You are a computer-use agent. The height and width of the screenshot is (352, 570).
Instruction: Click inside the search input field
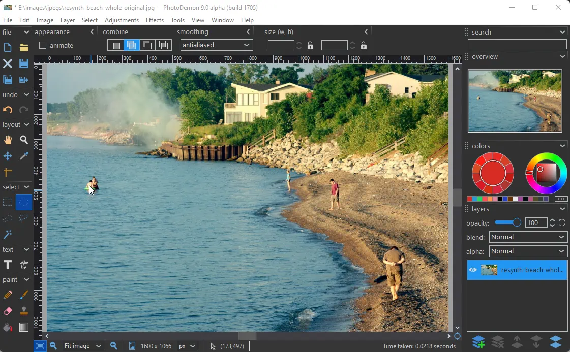517,45
